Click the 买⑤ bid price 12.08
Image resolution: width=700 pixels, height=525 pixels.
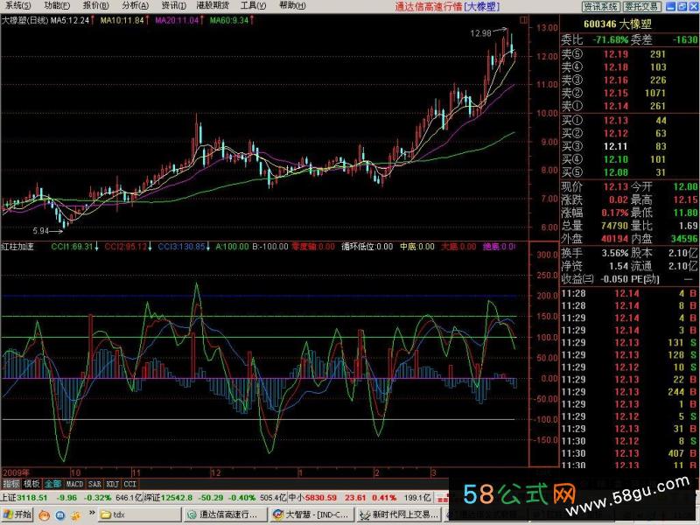(616, 172)
